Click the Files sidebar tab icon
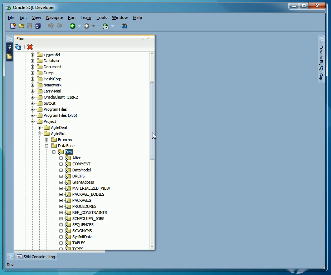This screenshot has width=331, height=275. pos(9,52)
